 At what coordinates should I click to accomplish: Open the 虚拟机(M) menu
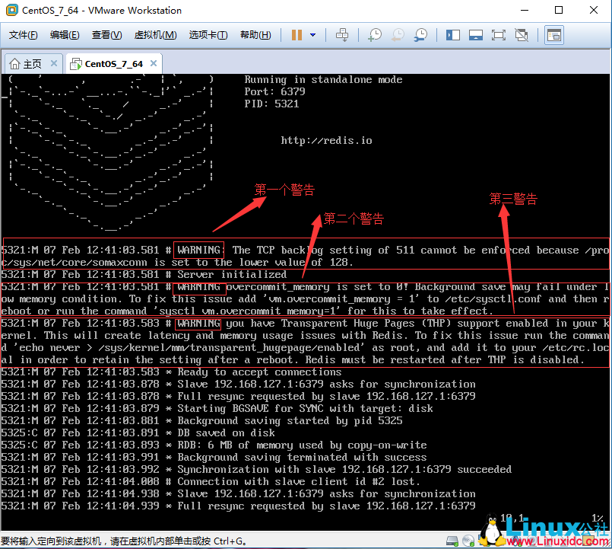(155, 35)
